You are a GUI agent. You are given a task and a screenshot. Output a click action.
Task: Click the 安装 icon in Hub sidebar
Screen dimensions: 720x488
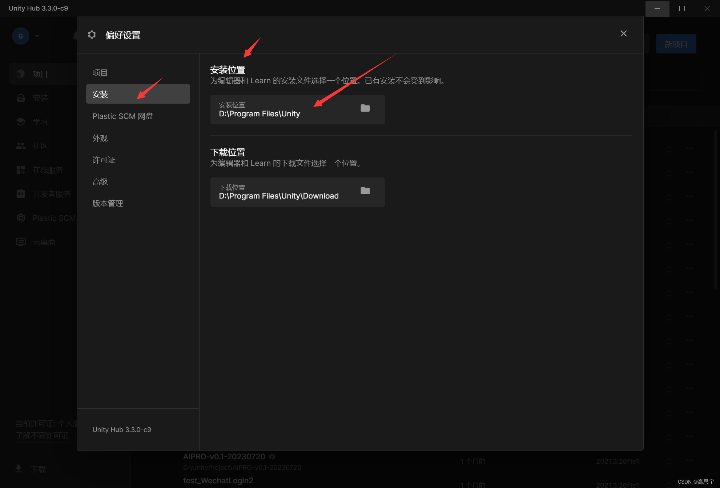tap(21, 98)
